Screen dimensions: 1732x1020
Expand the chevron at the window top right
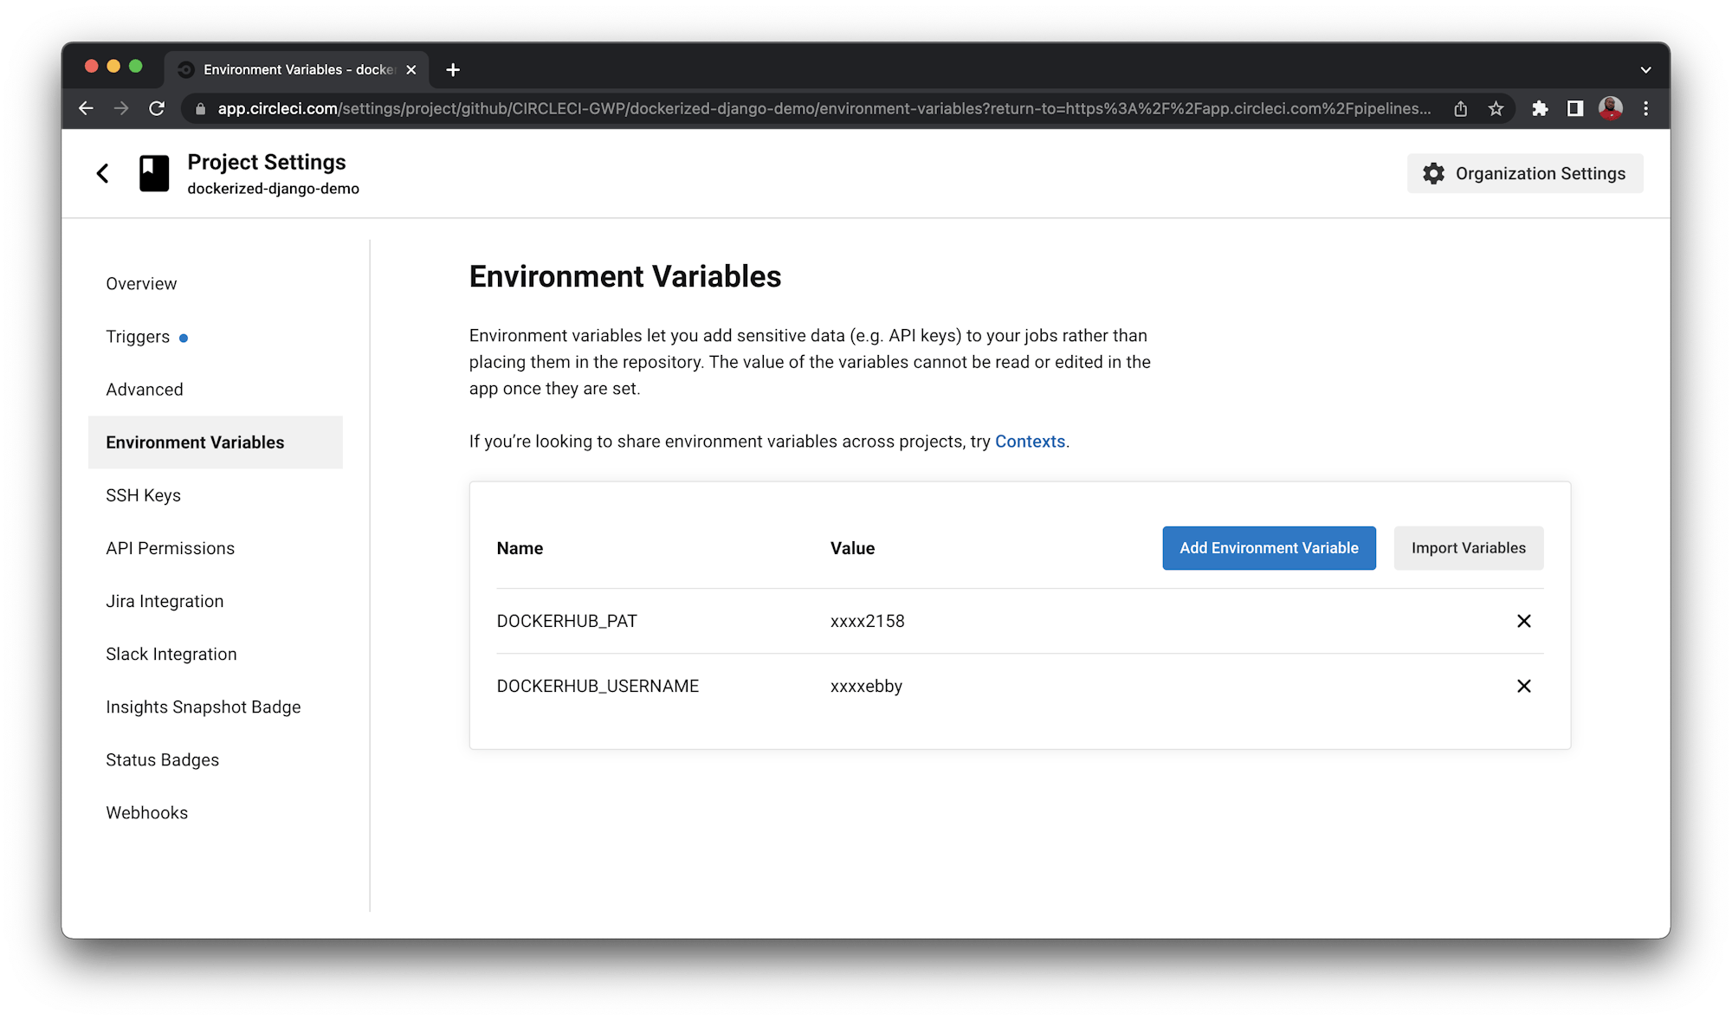click(1645, 68)
